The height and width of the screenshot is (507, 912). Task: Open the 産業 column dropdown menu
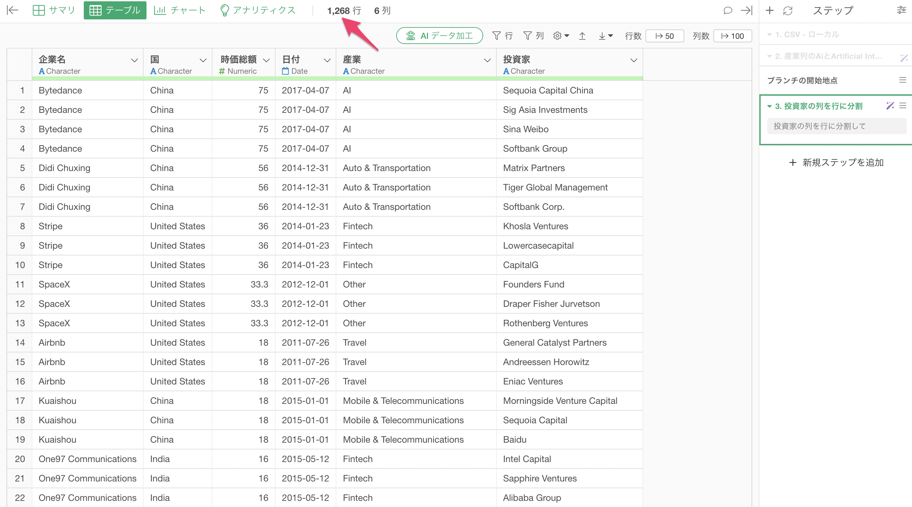(x=487, y=60)
